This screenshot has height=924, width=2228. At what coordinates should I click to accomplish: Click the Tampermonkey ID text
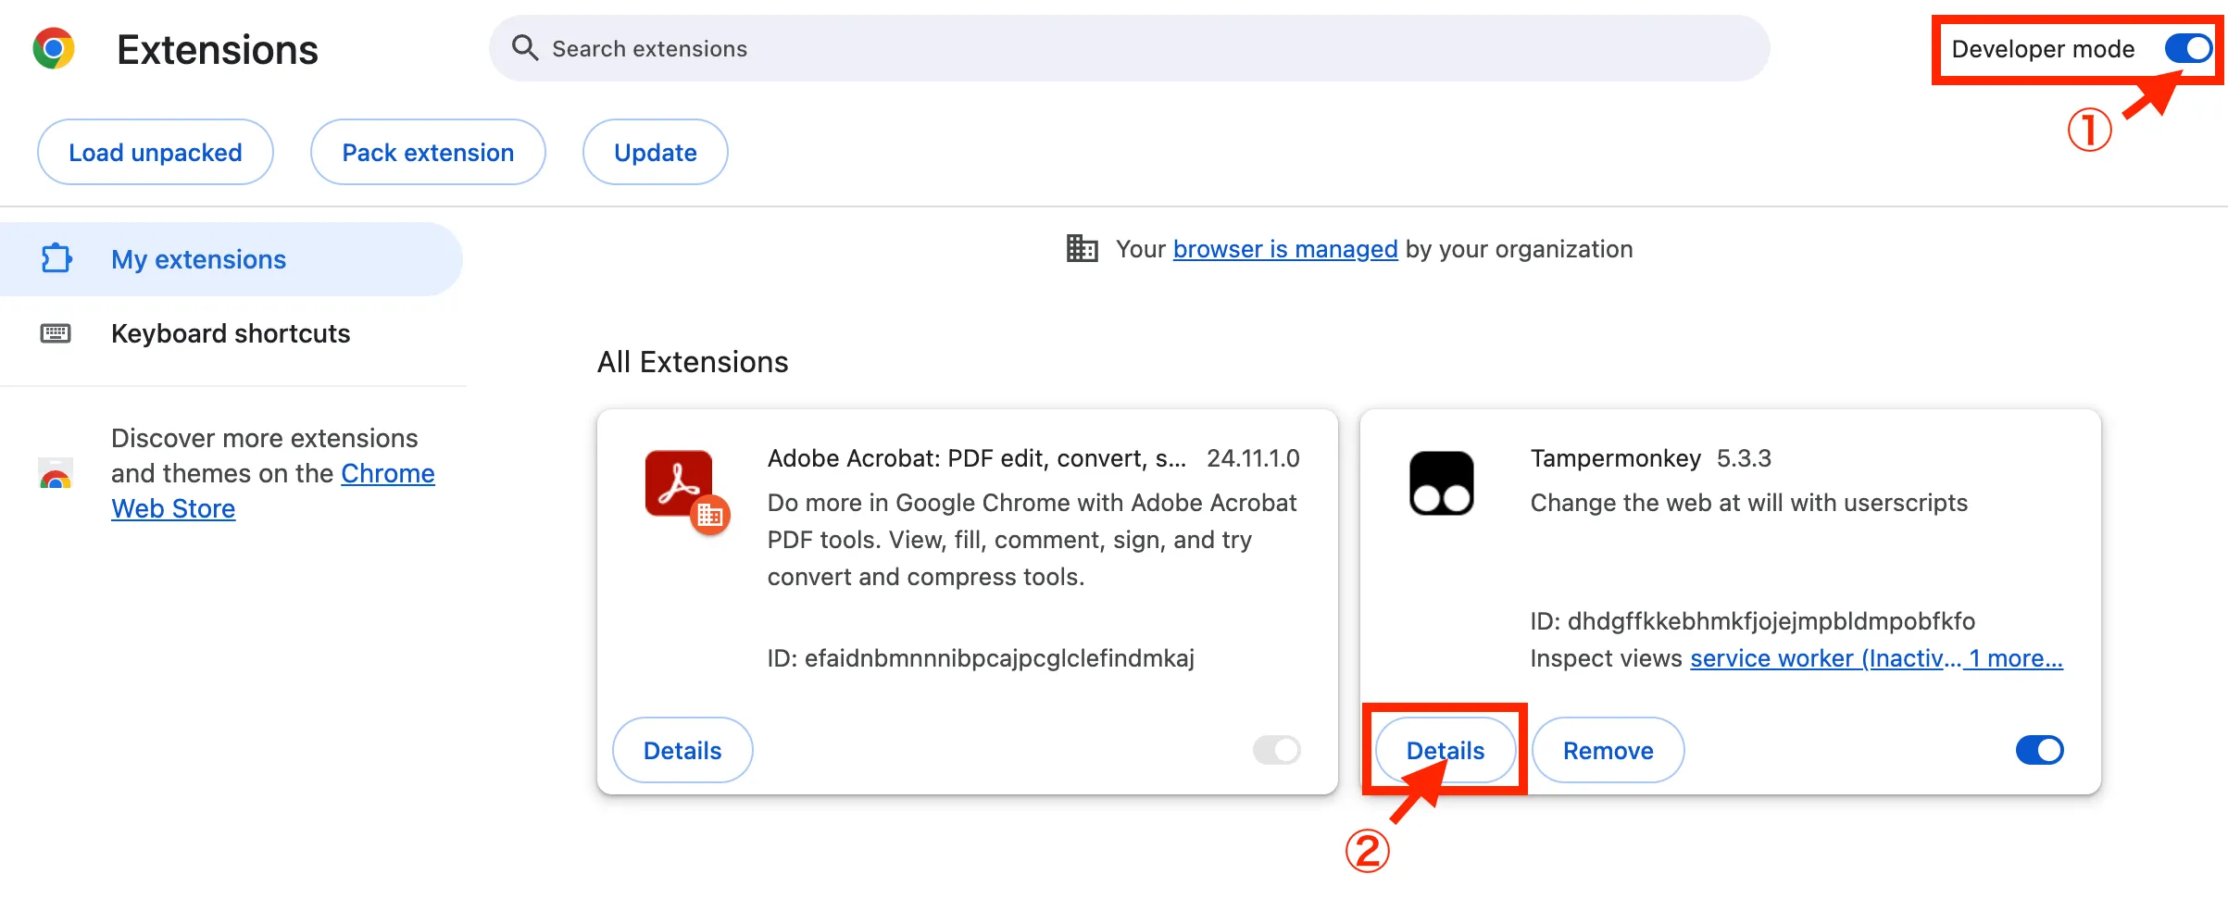point(1753,621)
